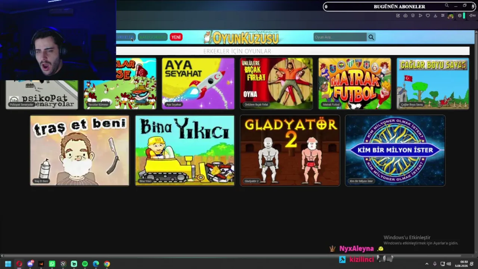
Task: Add page to bookmarks with heart icon
Action: tap(428, 16)
